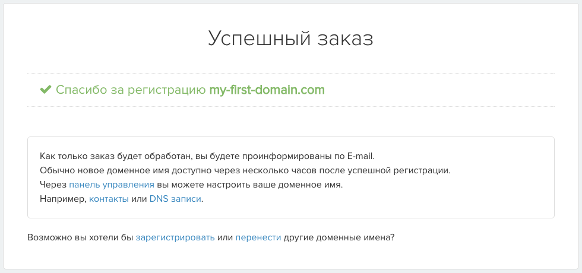582x273 pixels.
Task: Click the bold my-first-domain.com domain name
Action: [x=267, y=90]
